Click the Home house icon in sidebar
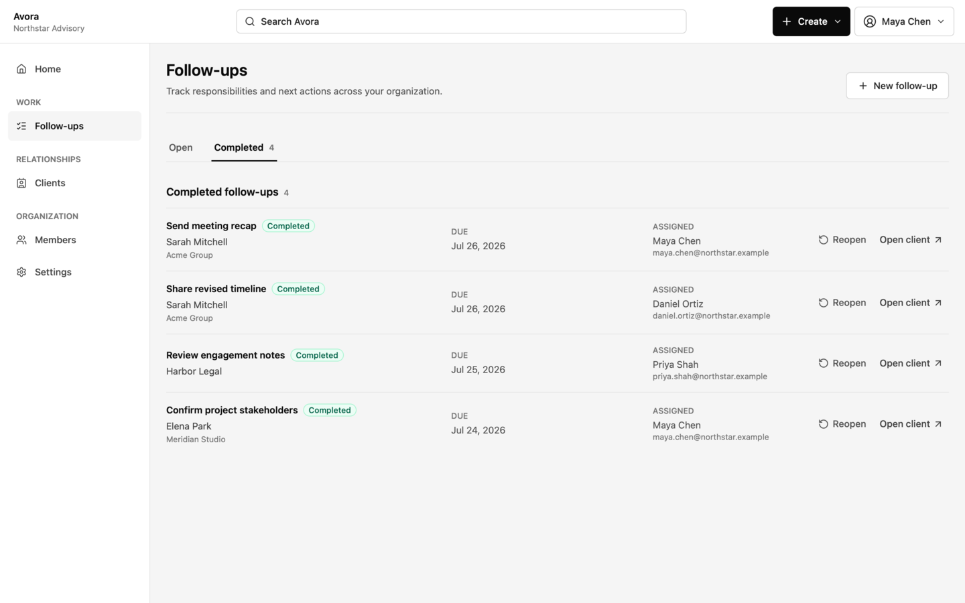The image size is (965, 603). tap(21, 69)
